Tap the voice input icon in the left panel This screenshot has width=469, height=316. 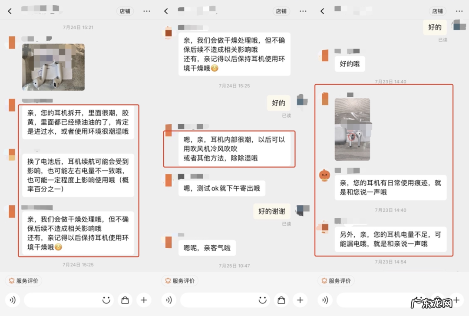(x=13, y=300)
